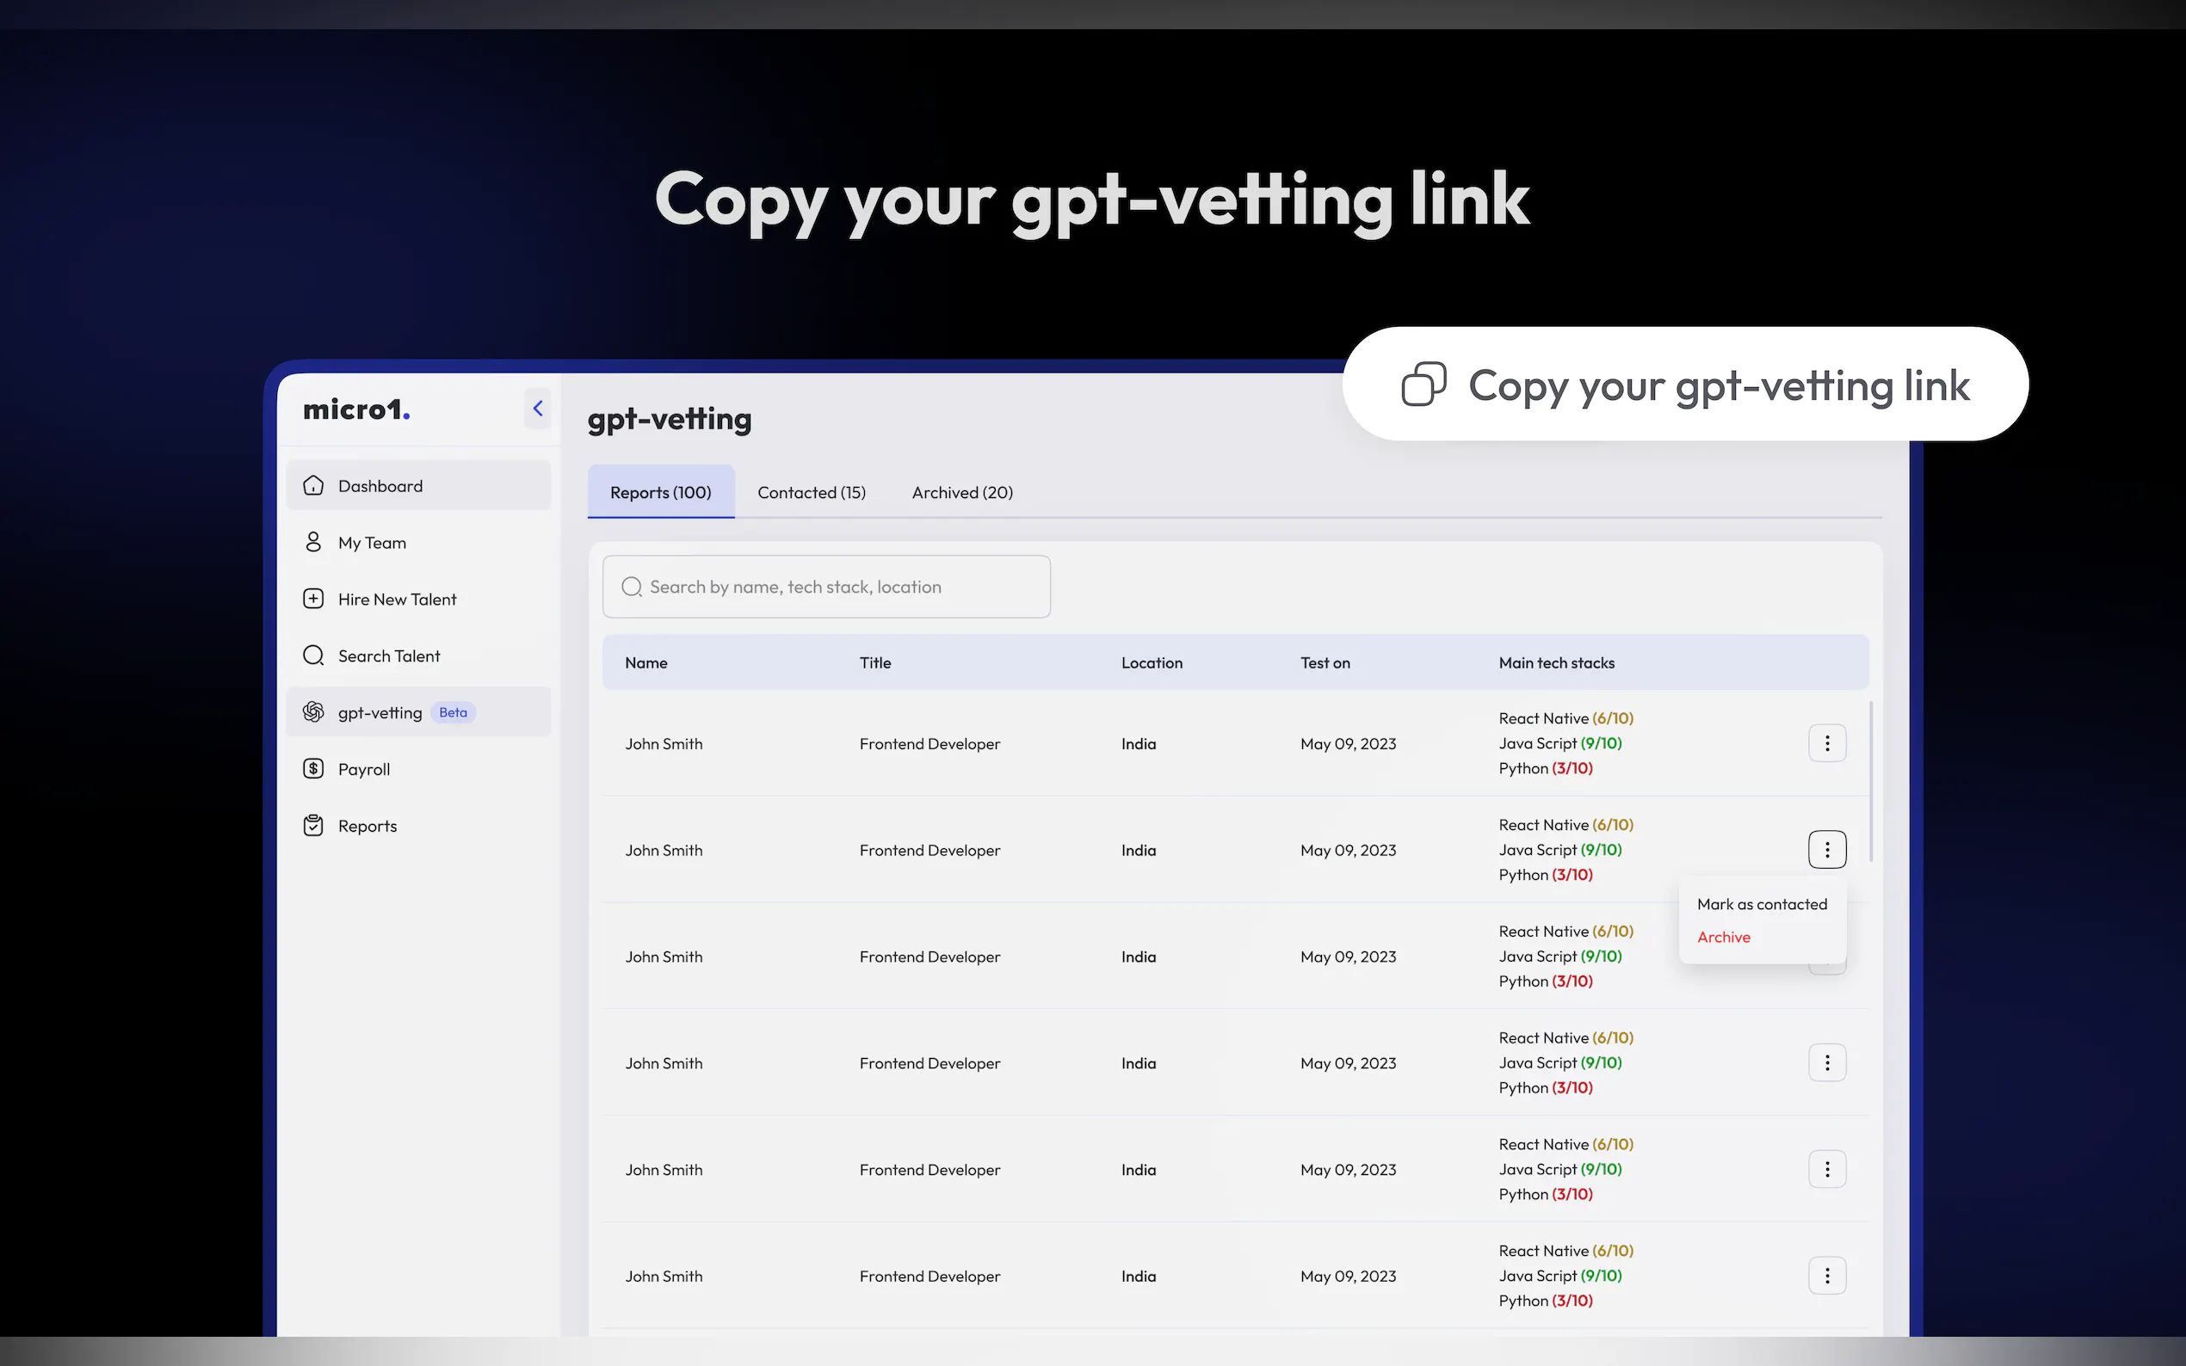Screen dimensions: 2186x1366
Task: Collapse sidebar with the chevron arrow
Action: [x=538, y=409]
